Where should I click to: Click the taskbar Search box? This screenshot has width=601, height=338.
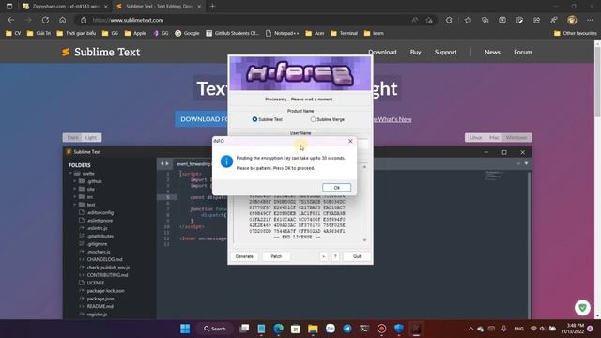(215, 329)
